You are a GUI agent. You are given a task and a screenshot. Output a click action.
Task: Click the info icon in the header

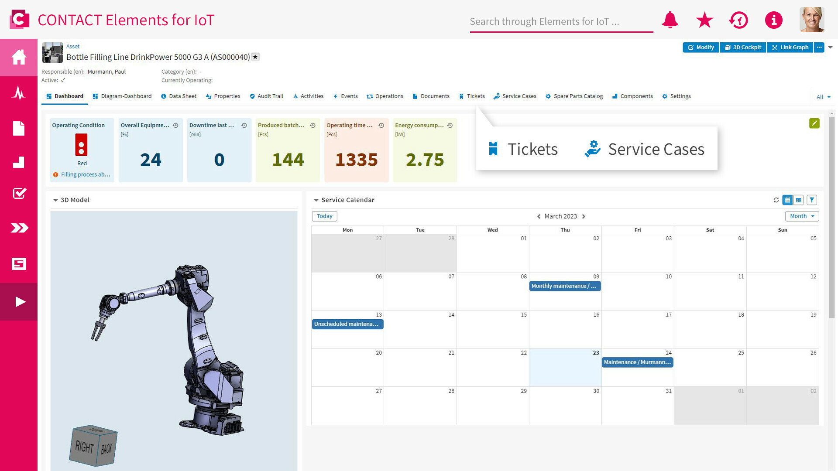773,20
